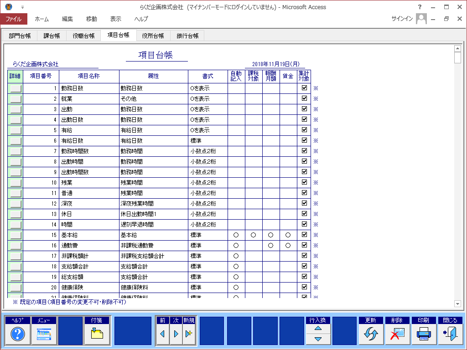Click the 属性 cell 非課税通勤費

tap(154, 246)
